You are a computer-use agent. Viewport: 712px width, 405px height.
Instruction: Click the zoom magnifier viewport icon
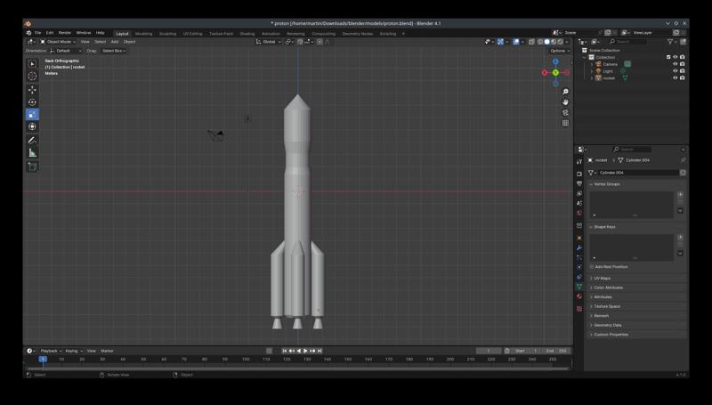[x=565, y=92]
